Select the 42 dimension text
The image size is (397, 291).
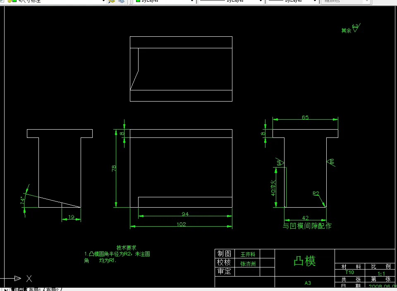305,218
